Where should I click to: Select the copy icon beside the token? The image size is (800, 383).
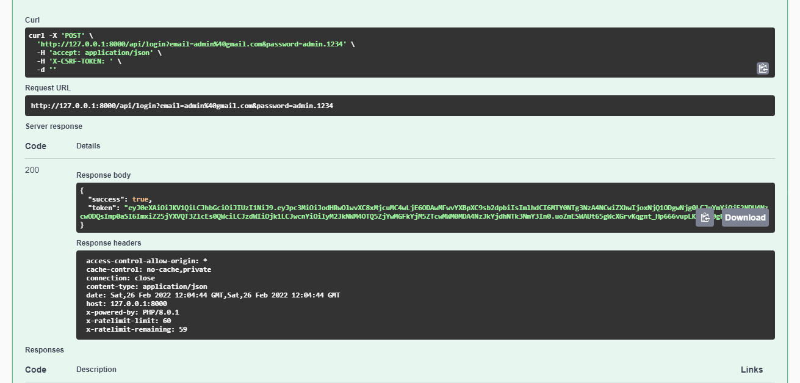(705, 217)
